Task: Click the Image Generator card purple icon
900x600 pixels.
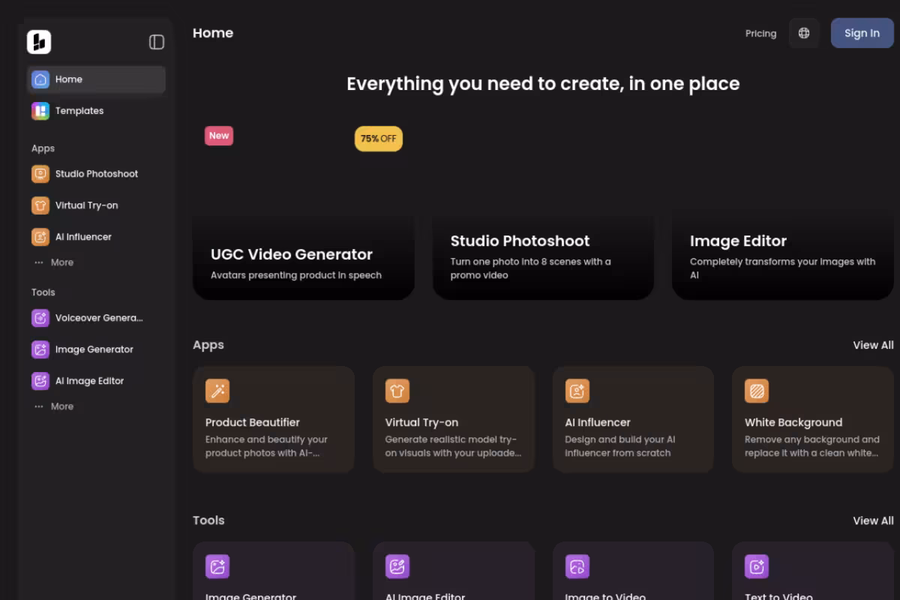Action: (x=217, y=566)
